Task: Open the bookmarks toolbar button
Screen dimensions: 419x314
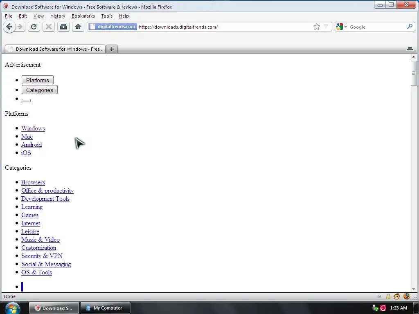Action: [x=63, y=27]
